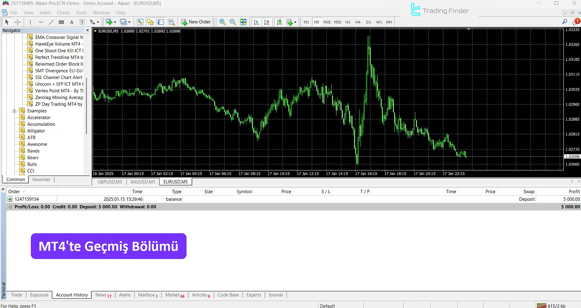Toggle the Navigator panel favorites-folder icon
The image size is (581, 308).
[x=150, y=22]
